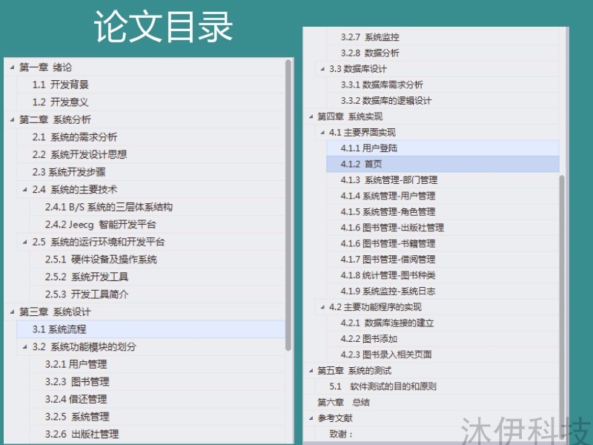Collapse the 4.2 主要功能程序的实现 node
Viewport: 593px width, 445px height.
click(x=322, y=307)
